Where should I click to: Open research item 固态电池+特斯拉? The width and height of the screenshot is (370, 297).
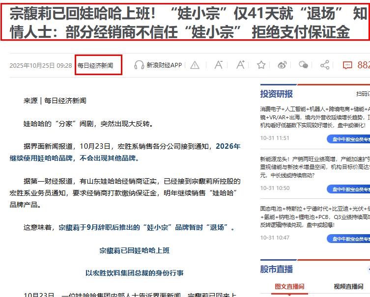pos(315,217)
